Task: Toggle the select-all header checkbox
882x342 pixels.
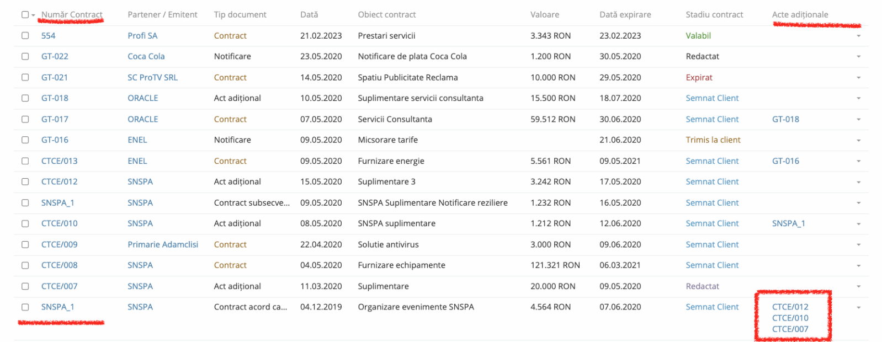Action: (25, 15)
